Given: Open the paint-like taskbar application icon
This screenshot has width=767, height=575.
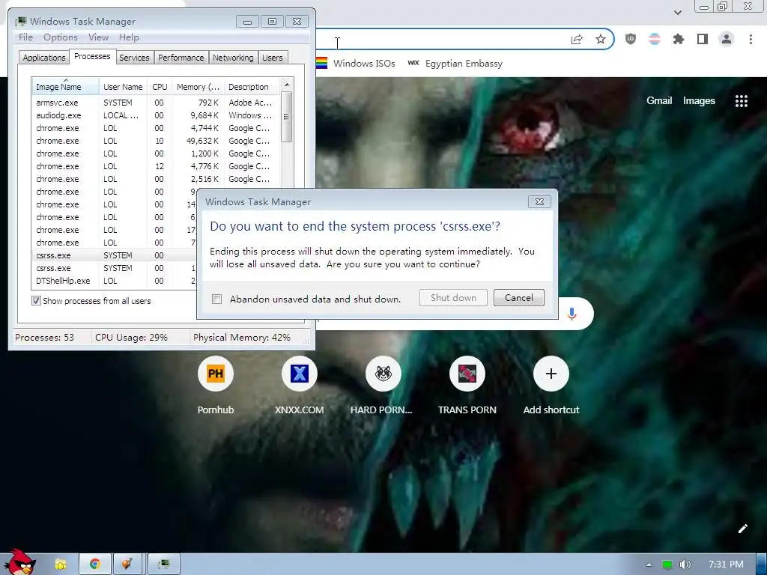Looking at the screenshot, I should tap(127, 565).
